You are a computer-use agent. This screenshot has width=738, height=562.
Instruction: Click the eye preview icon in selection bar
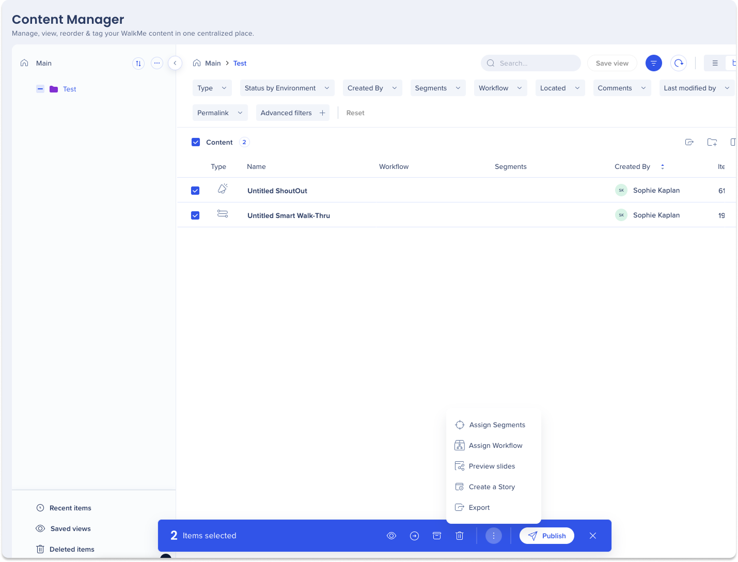tap(391, 536)
